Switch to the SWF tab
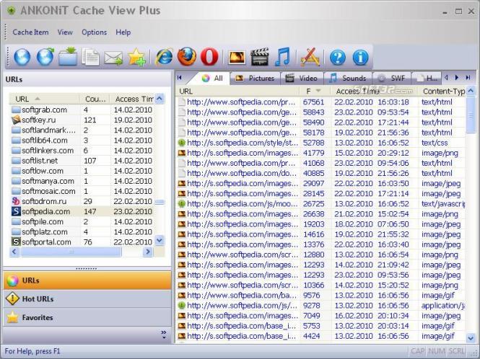480x359 pixels. pos(391,79)
